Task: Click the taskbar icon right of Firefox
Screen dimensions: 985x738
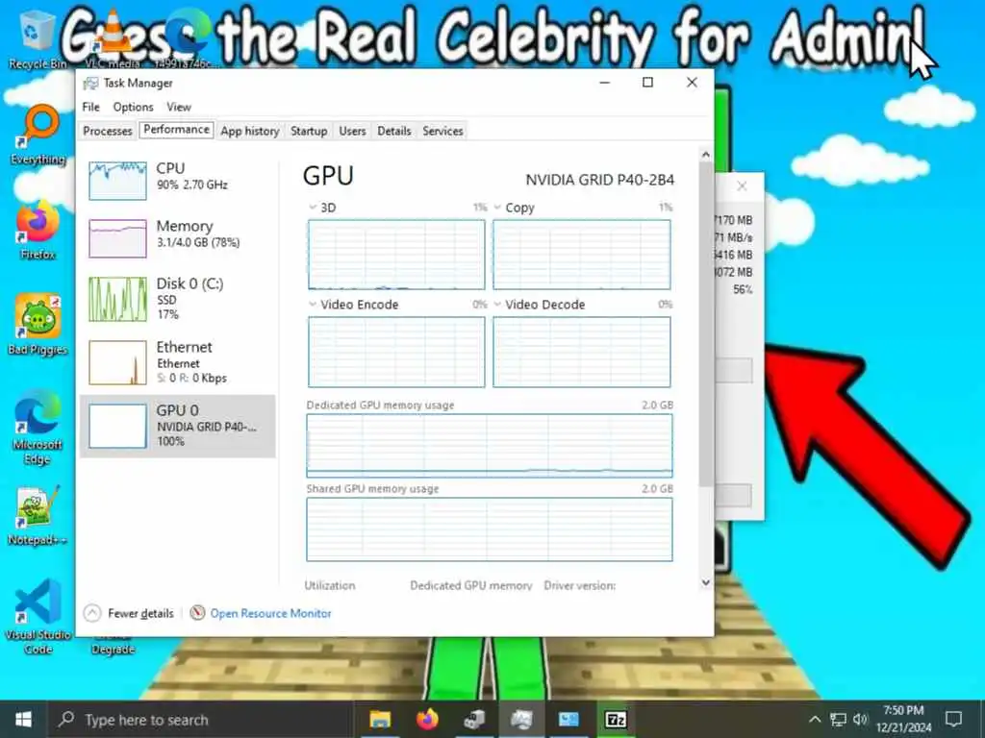Action: point(474,719)
